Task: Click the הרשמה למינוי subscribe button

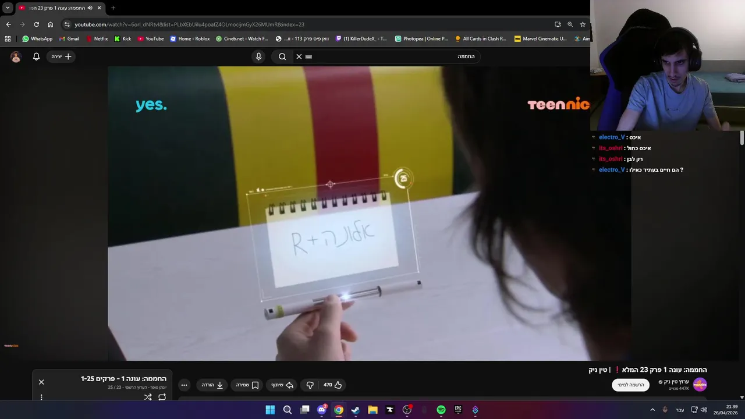Action: 630,385
